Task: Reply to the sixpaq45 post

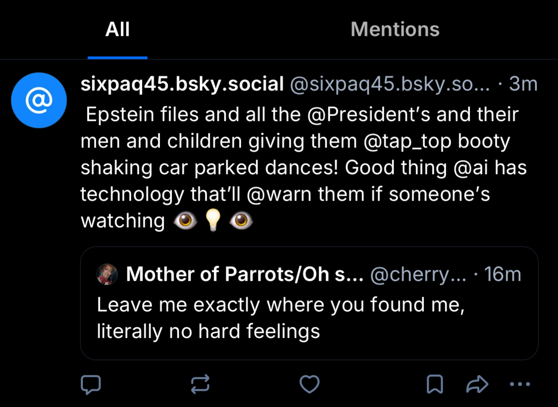Action: point(90,384)
